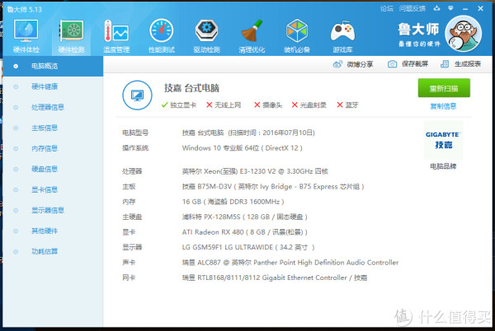Image resolution: width=495 pixels, height=331 pixels.
Task: Click the 瑞昱 ALC887 sound card text
Action: coord(290,263)
